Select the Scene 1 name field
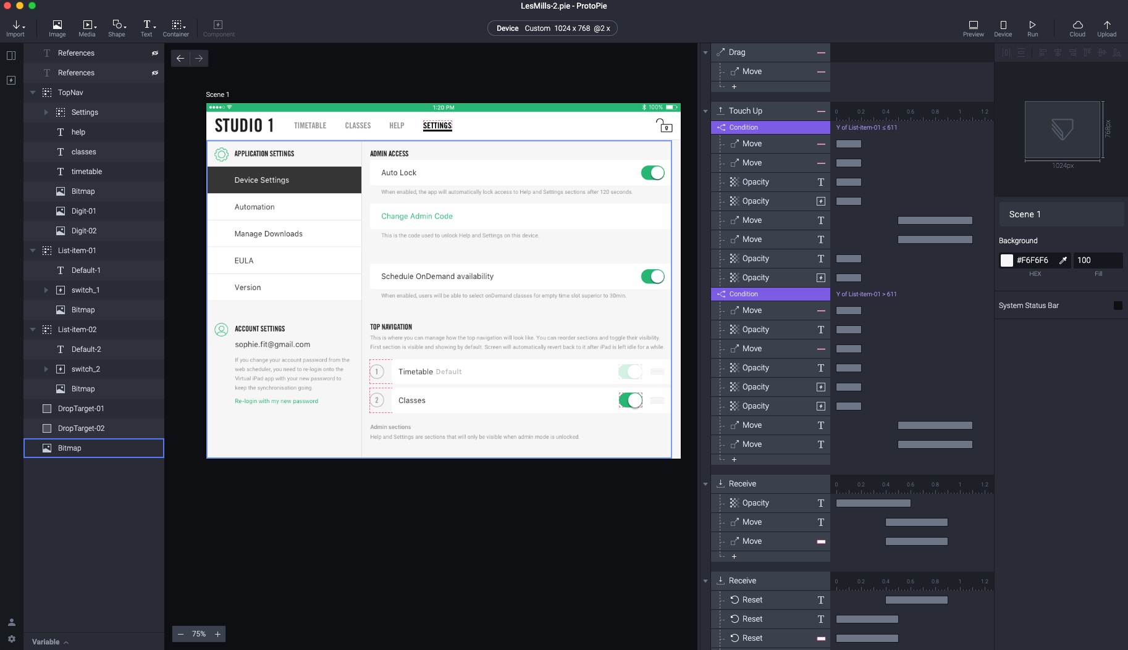This screenshot has width=1128, height=650. click(x=1061, y=214)
